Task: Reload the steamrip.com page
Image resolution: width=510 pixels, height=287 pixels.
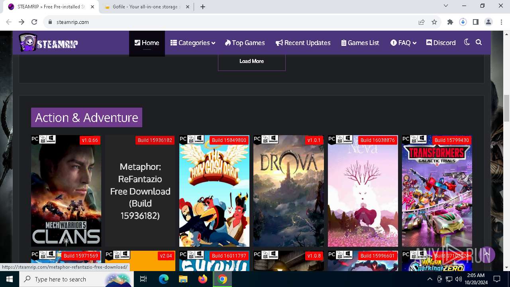Action: coord(34,22)
